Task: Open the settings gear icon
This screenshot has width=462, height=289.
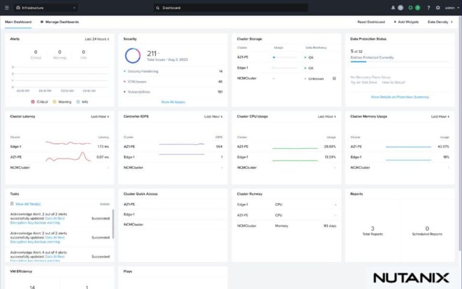Action: point(438,8)
